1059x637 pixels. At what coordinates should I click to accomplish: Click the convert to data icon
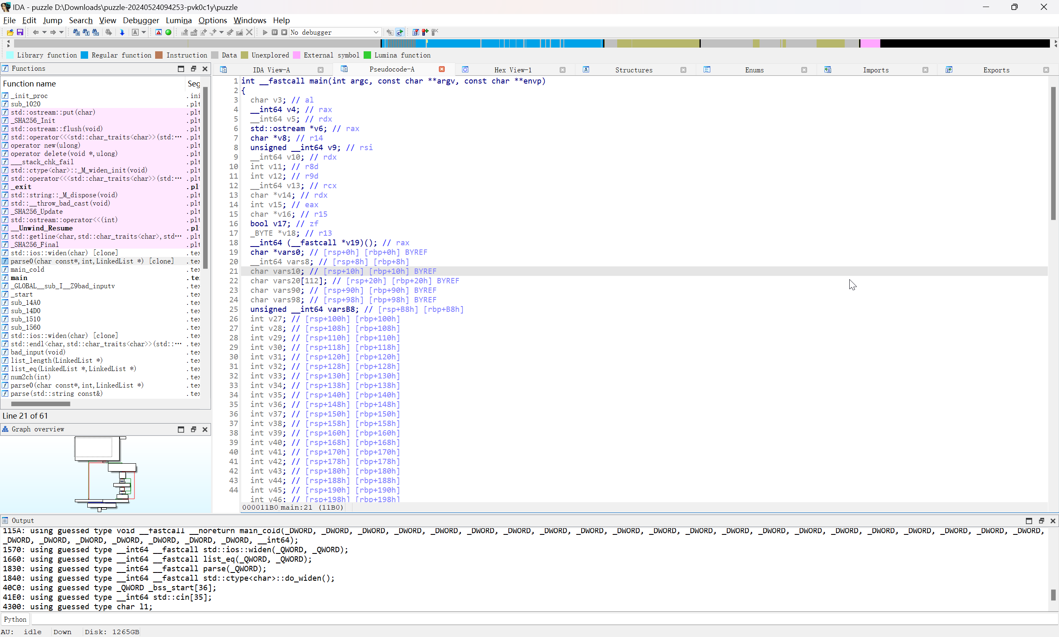[194, 32]
